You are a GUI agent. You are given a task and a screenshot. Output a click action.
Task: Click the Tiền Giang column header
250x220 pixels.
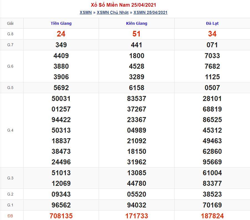pyautogui.click(x=61, y=23)
